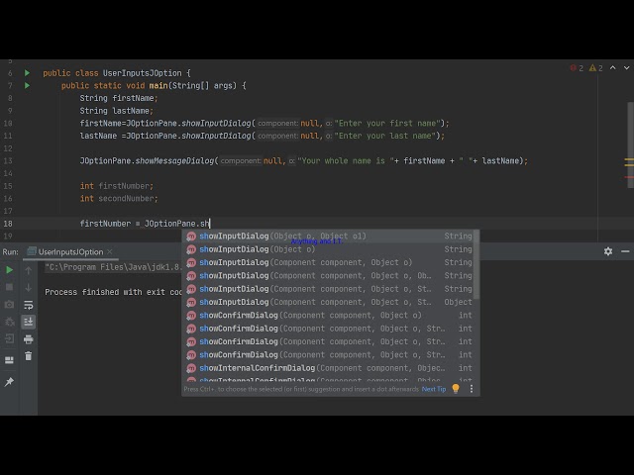Click the red error marker in error stripe
Screen dimensions: 634x475
[629, 177]
